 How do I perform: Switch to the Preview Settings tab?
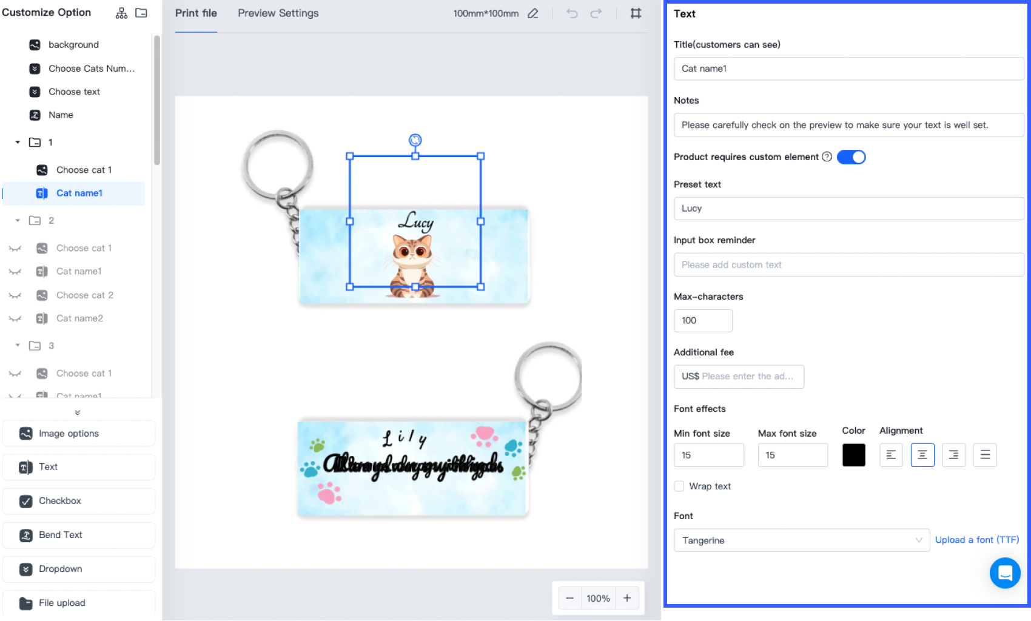[x=278, y=13]
